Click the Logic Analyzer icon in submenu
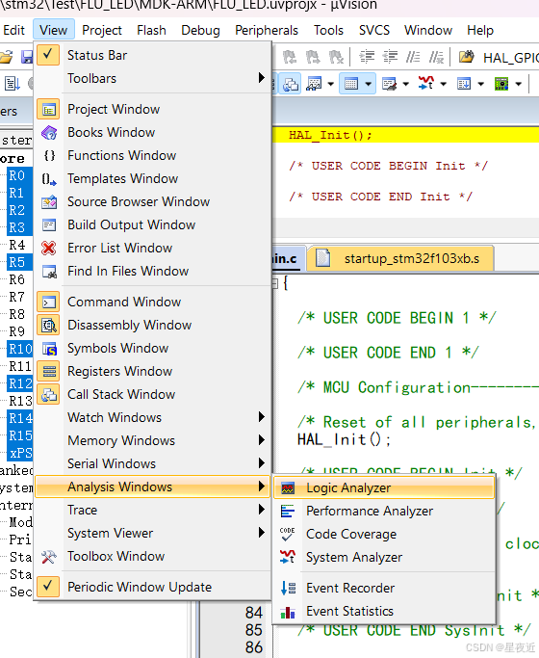The width and height of the screenshot is (539, 658). click(288, 488)
